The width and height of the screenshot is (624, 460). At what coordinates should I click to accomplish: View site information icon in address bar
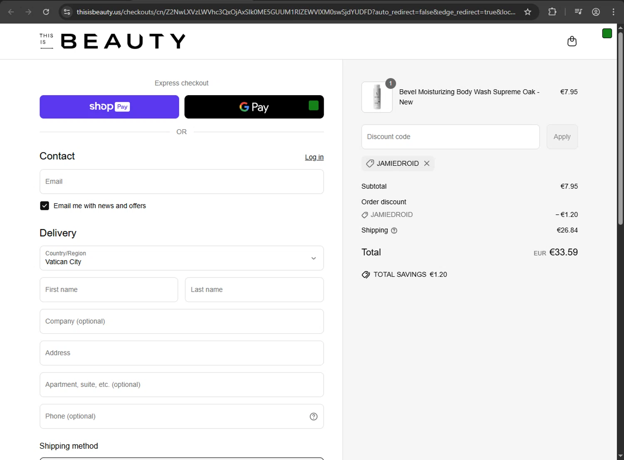click(67, 12)
